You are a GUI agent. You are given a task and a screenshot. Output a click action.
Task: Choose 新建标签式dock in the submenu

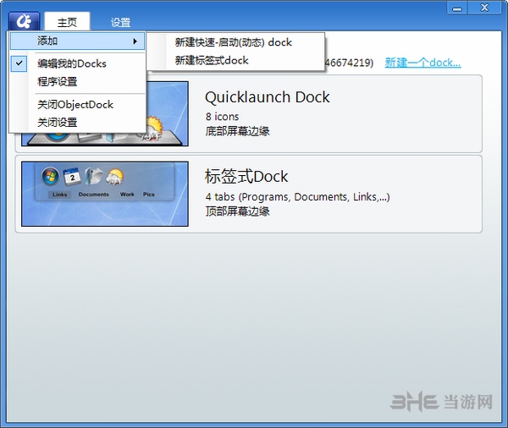(212, 60)
